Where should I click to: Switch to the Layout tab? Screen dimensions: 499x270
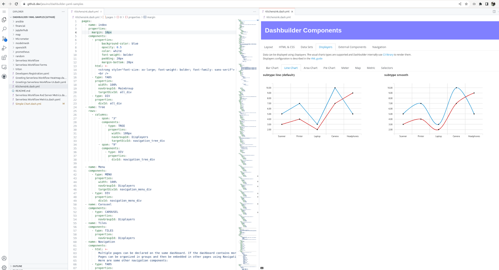[269, 47]
